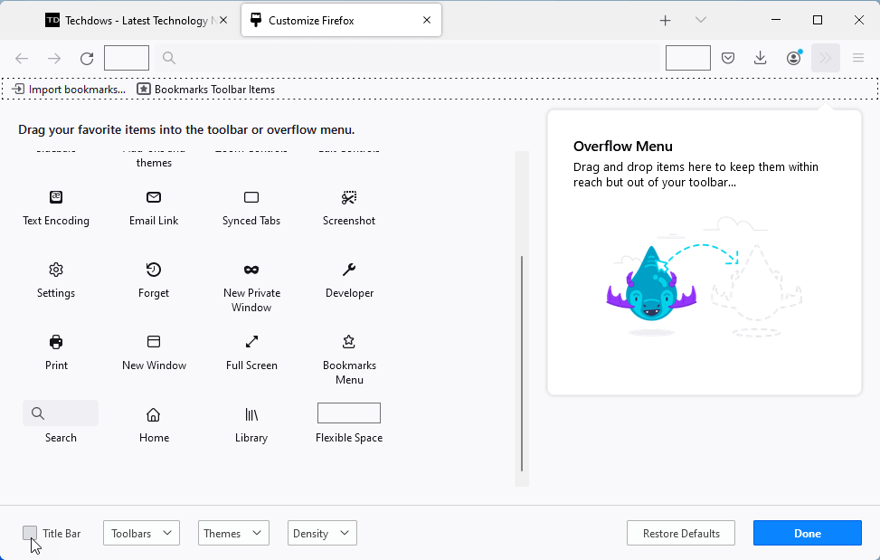Click the flexible space left of URL bar
Viewport: 880px width, 560px height.
[127, 58]
